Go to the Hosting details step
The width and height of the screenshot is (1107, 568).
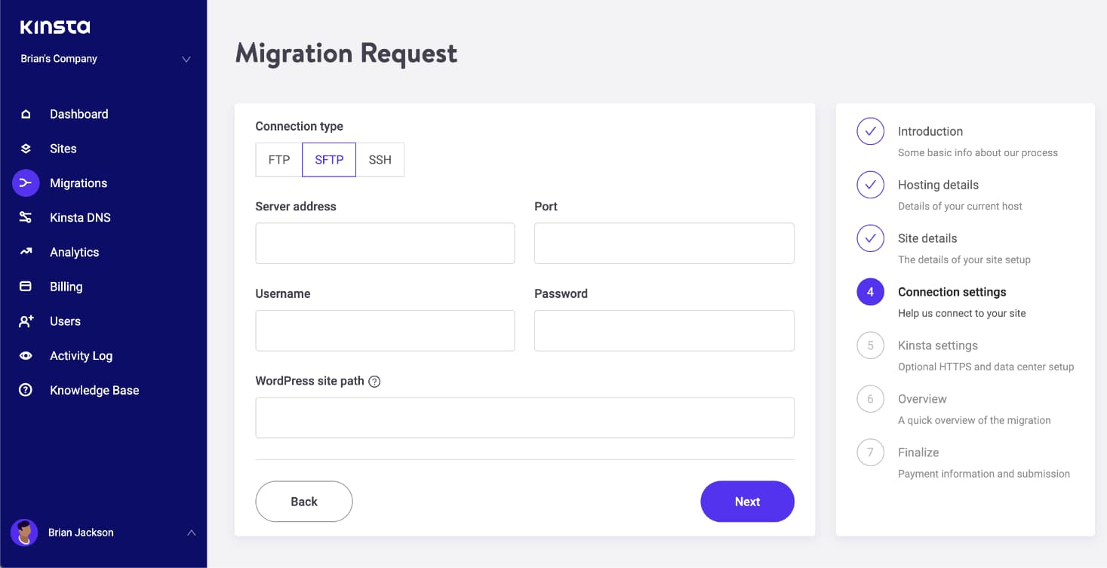pyautogui.click(x=938, y=185)
